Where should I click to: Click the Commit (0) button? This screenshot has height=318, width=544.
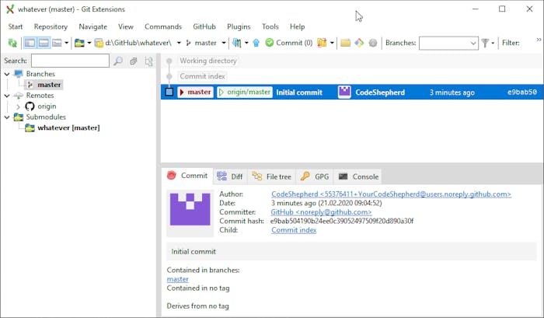[x=288, y=43]
